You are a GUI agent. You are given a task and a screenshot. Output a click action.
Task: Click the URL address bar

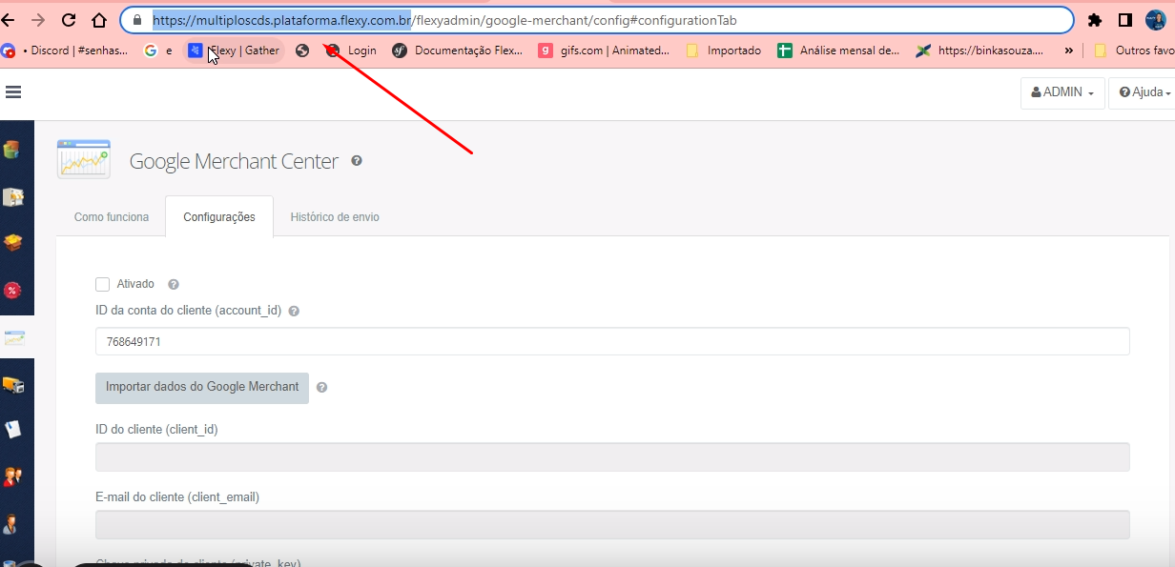tap(597, 20)
